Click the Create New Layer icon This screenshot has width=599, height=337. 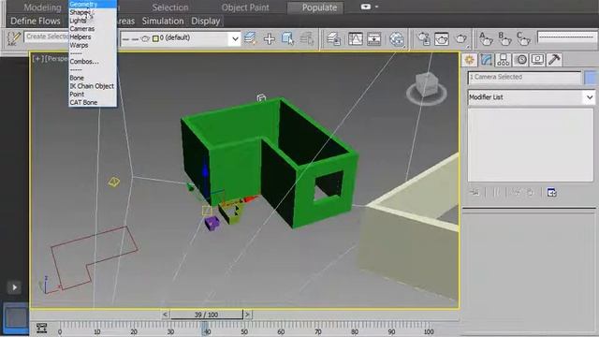pos(250,38)
